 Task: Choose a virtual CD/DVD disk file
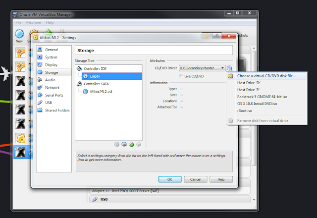tap(266, 76)
